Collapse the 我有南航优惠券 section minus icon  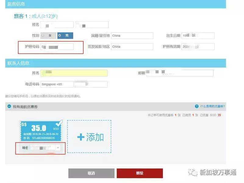(9, 107)
